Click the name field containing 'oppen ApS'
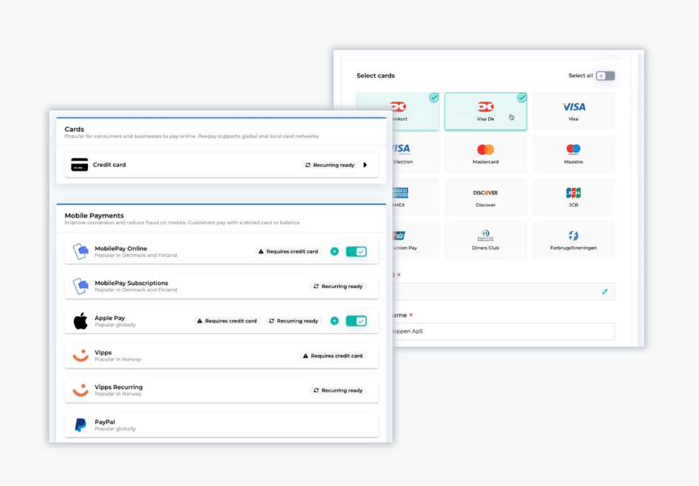This screenshot has height=486, width=699. tap(504, 331)
